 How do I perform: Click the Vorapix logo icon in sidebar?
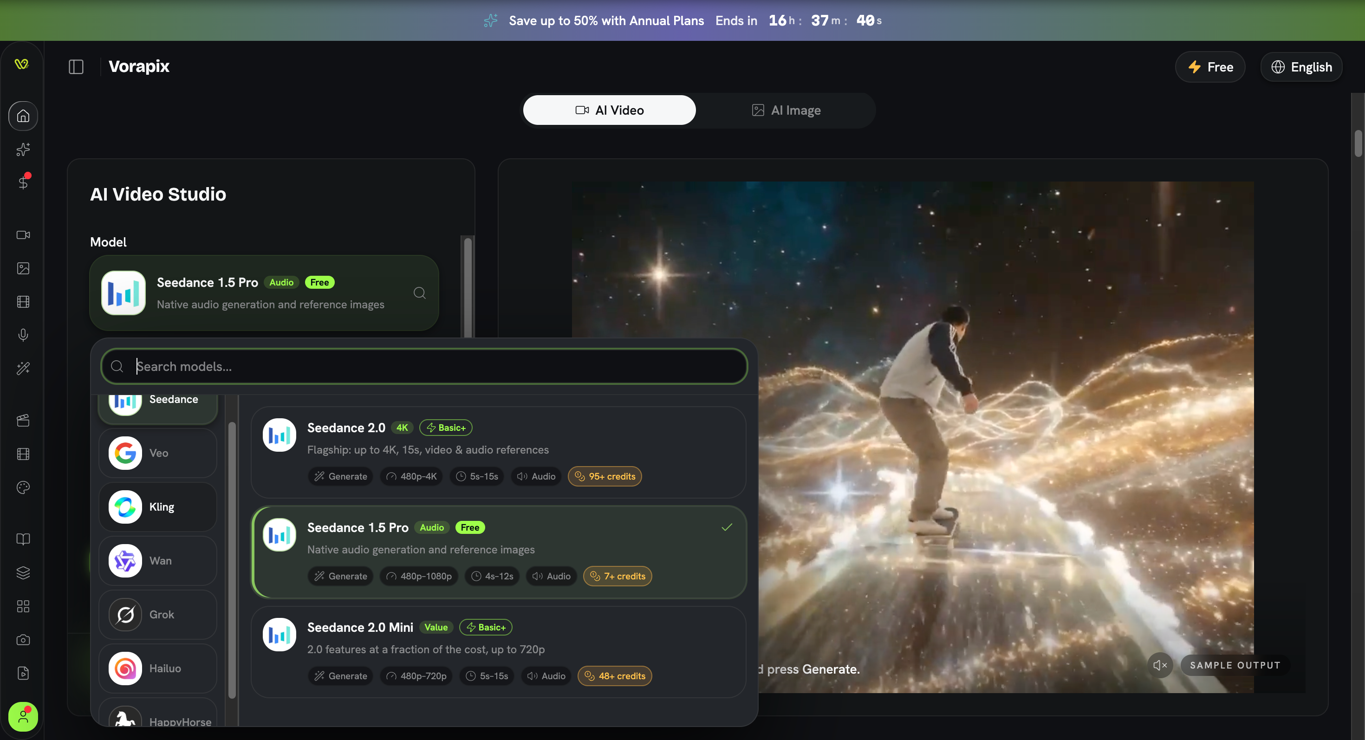(x=22, y=64)
